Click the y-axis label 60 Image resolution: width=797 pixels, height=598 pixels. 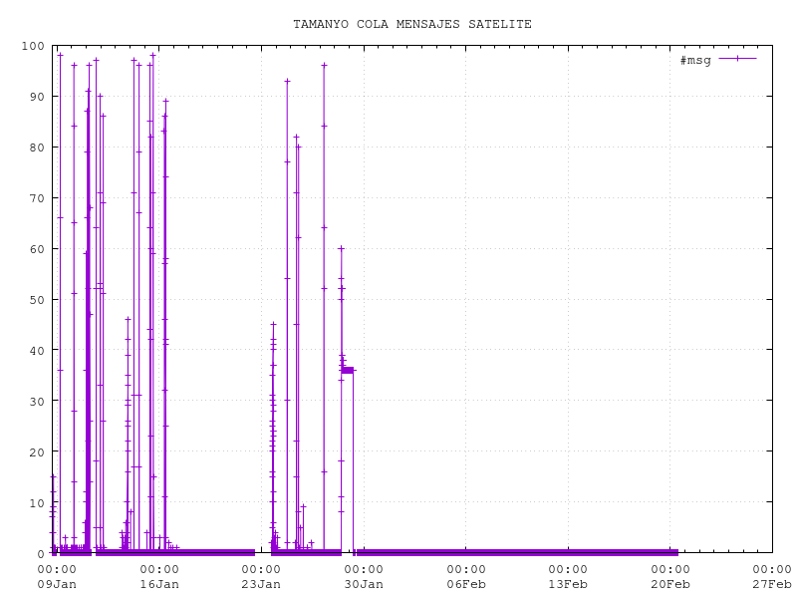[37, 249]
